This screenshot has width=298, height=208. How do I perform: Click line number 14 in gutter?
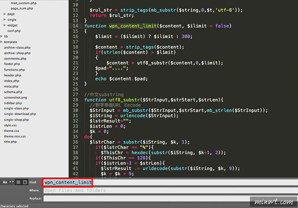pos(75,26)
